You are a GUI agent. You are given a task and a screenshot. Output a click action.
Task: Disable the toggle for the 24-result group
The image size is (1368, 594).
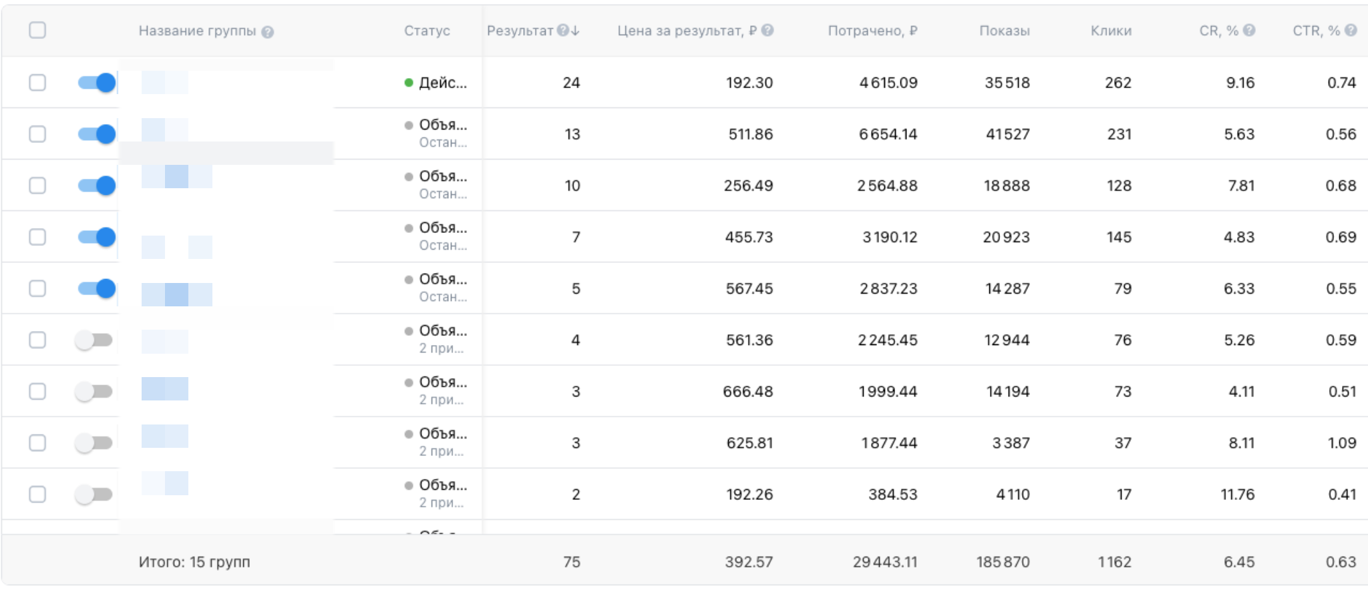coord(97,83)
